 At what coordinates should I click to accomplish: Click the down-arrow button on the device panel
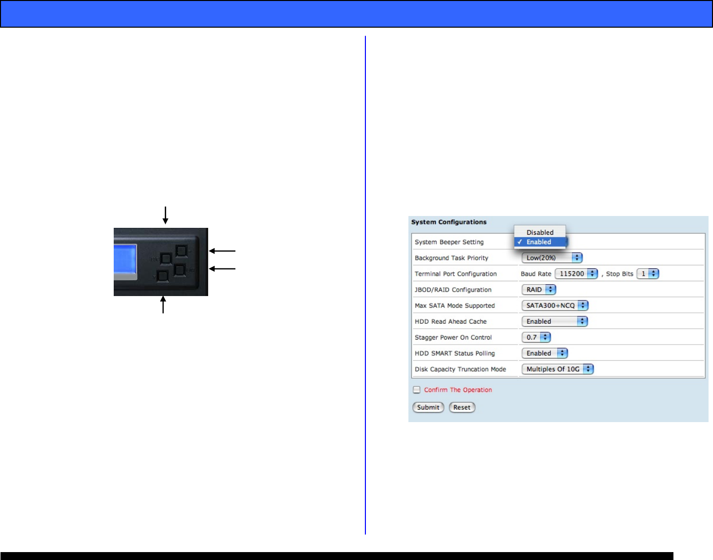tap(162, 275)
